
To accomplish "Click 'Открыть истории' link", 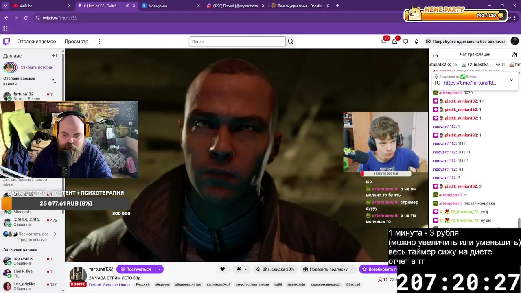I will point(37,68).
